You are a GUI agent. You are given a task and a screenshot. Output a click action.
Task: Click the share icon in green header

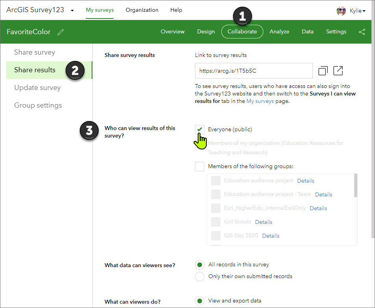[x=362, y=32]
